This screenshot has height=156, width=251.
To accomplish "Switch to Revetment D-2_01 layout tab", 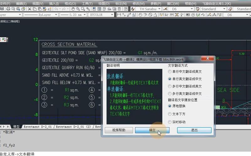I will [x=38, y=127].
